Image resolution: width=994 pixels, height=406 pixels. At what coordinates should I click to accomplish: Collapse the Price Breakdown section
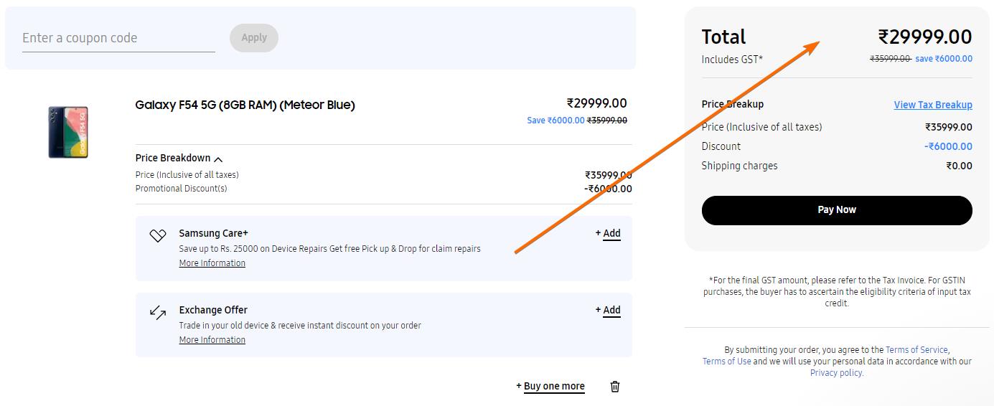(218, 159)
